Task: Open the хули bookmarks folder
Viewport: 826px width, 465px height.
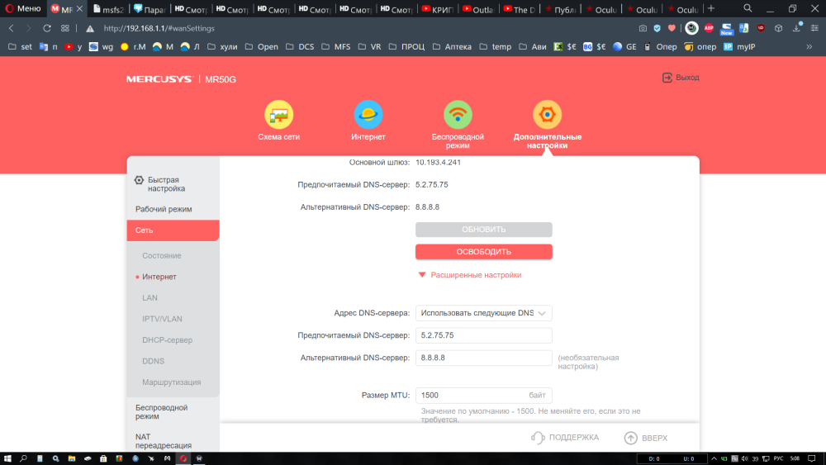Action: click(x=222, y=47)
